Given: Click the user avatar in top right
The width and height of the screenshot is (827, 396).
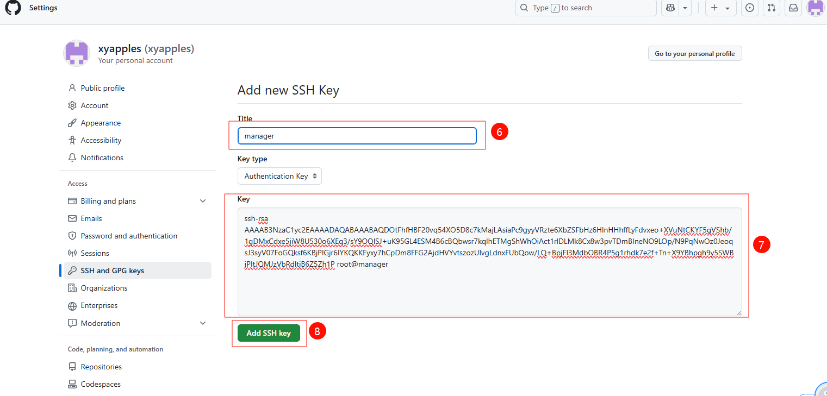Looking at the screenshot, I should click(815, 8).
